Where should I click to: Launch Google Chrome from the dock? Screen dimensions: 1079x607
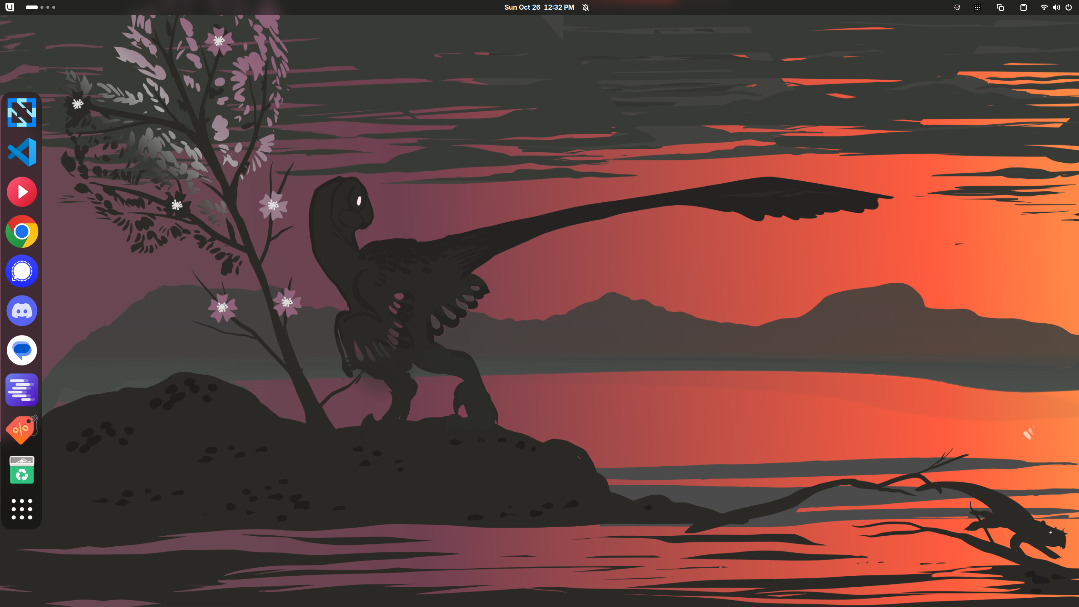click(x=22, y=231)
